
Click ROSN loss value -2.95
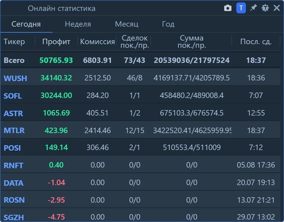(x=56, y=200)
